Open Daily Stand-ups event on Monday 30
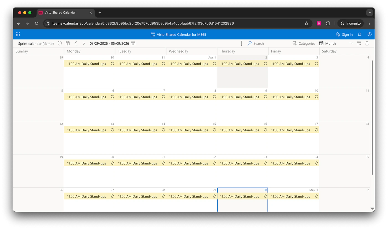Image resolution: width=388 pixels, height=228 pixels. click(x=90, y=64)
